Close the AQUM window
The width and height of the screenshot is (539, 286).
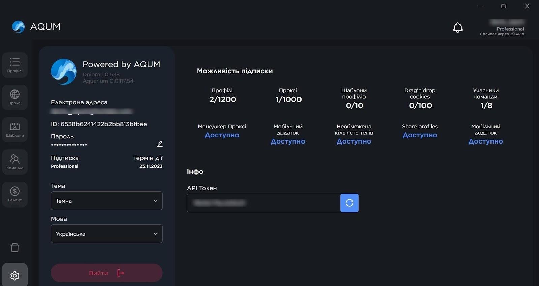527,6
